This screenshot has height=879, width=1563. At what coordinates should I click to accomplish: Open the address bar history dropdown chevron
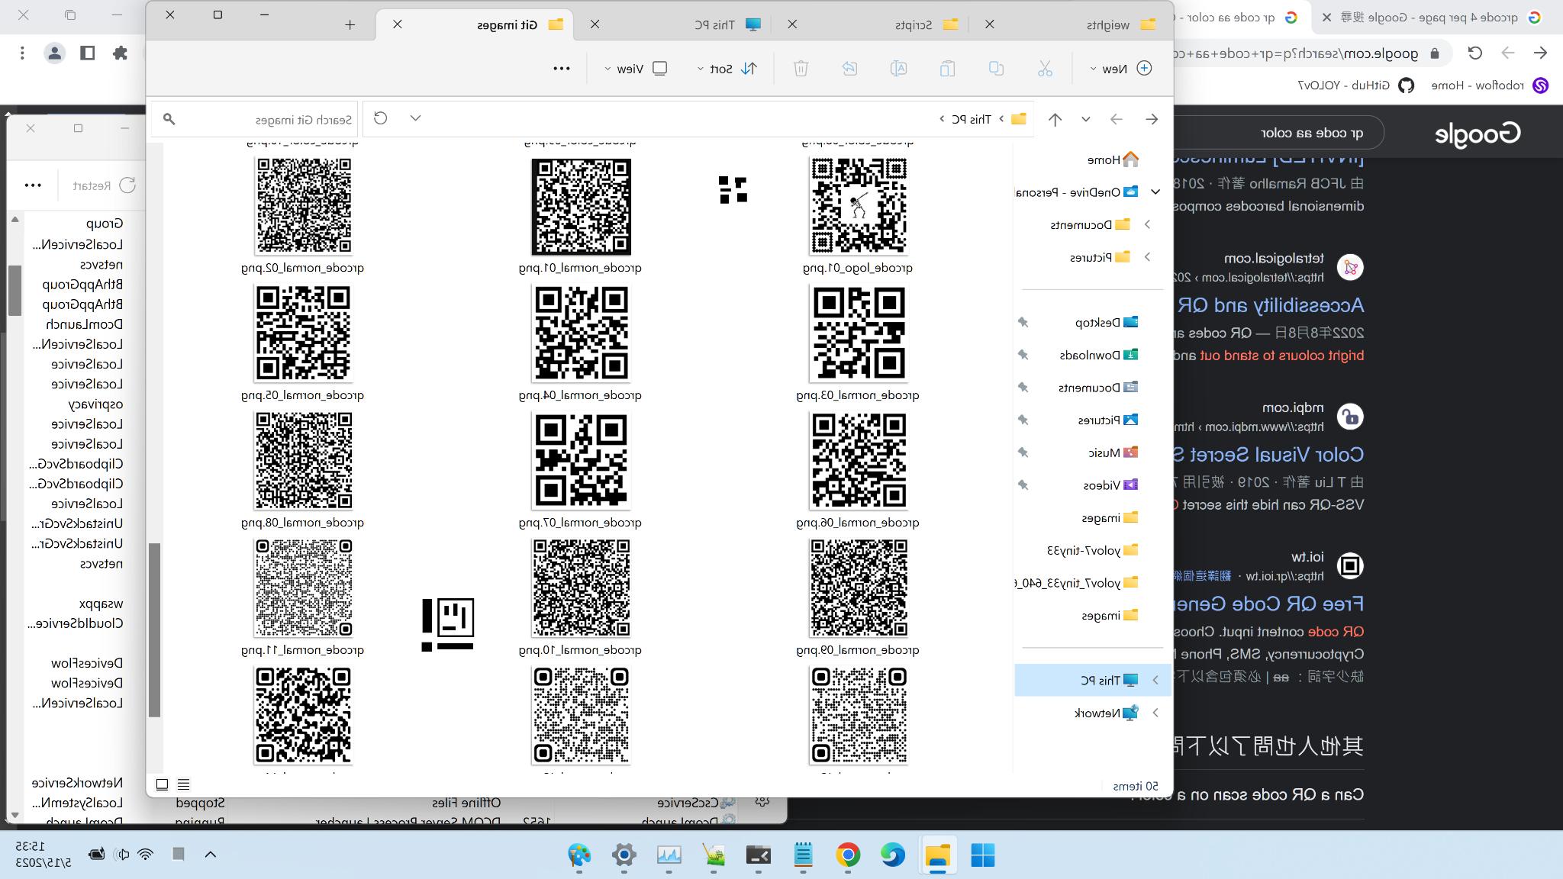pyautogui.click(x=415, y=118)
